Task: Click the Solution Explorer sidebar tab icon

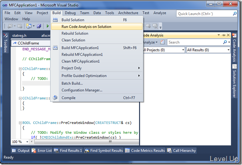Action: tap(234, 67)
